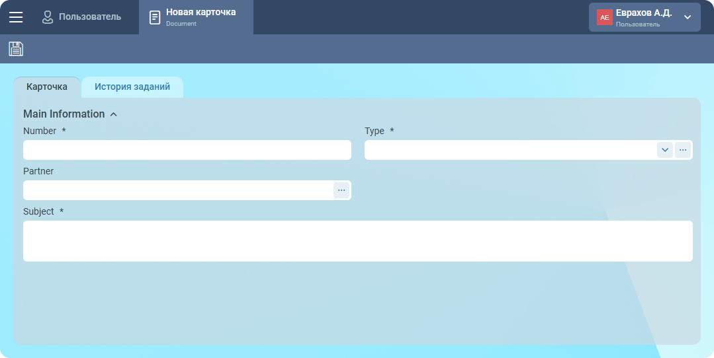
Task: Click the person icon beside Пользователь
Action: click(x=48, y=17)
